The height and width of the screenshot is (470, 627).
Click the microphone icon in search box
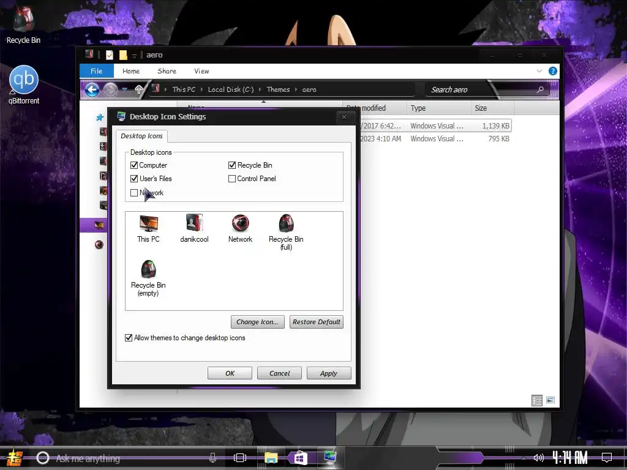(x=212, y=458)
